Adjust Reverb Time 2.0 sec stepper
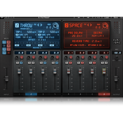Screen dimensions: 123x123 [x=101, y=41]
